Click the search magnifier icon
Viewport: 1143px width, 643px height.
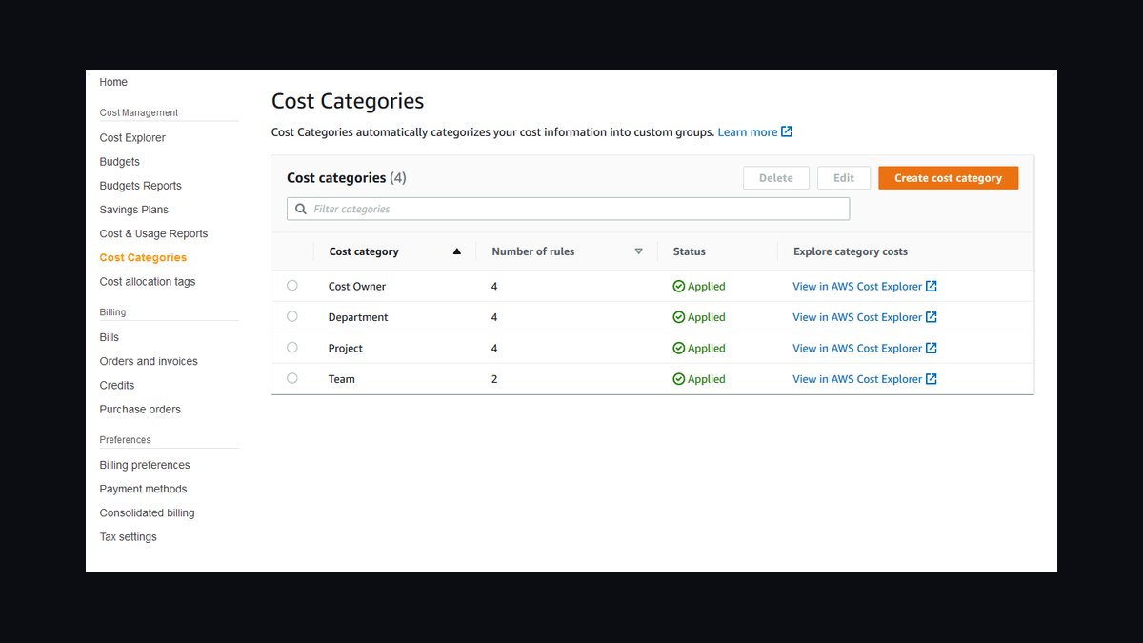coord(301,209)
